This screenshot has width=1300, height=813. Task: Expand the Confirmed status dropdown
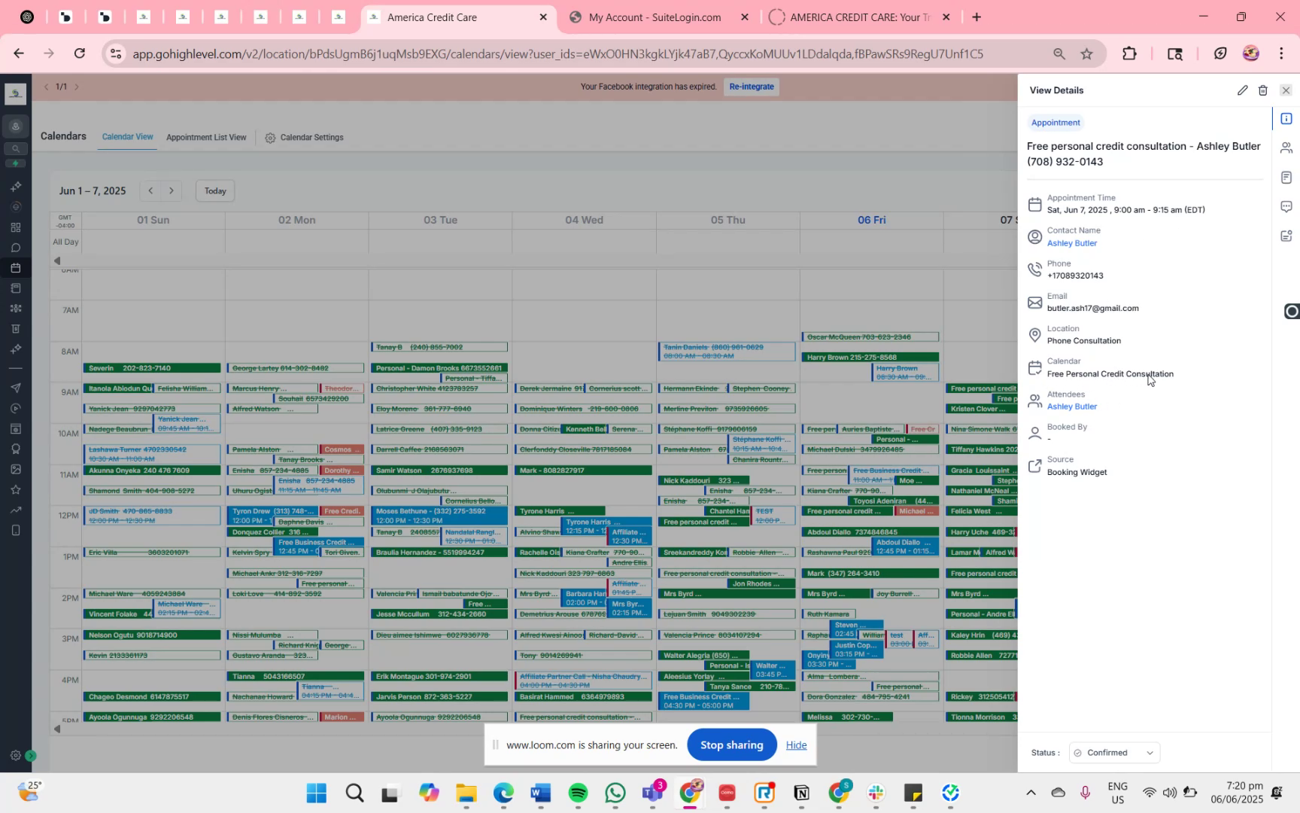click(1114, 753)
